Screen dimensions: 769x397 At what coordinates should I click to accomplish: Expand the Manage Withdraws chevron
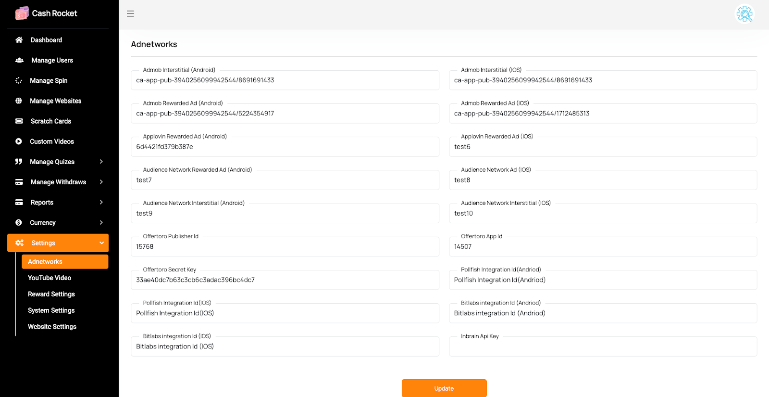(101, 182)
